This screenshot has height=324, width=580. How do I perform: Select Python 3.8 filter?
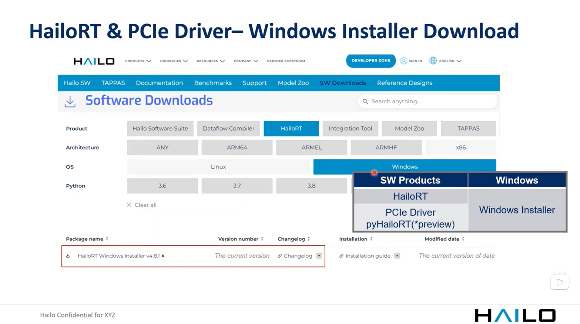(x=311, y=186)
